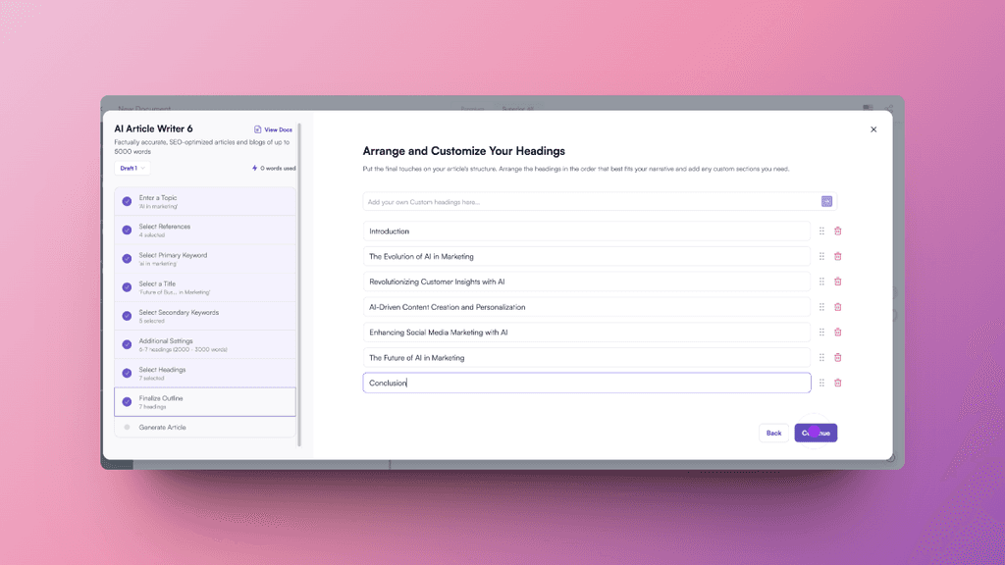Screen dimensions: 1005x565
Task: Click the View Docs document icon
Action: pos(258,128)
